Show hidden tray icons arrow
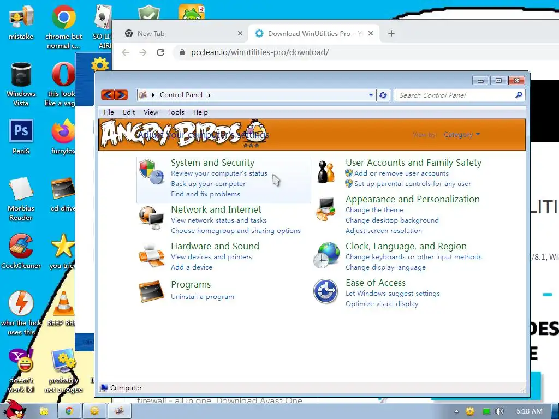The image size is (559, 419). point(456,411)
